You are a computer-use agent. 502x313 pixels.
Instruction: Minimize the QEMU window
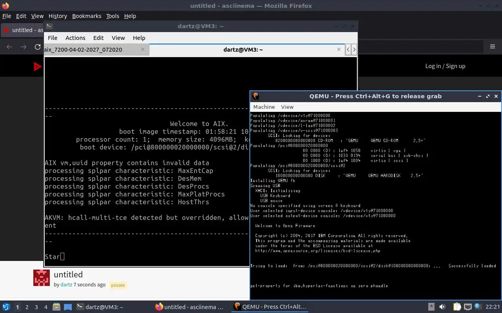479,96
